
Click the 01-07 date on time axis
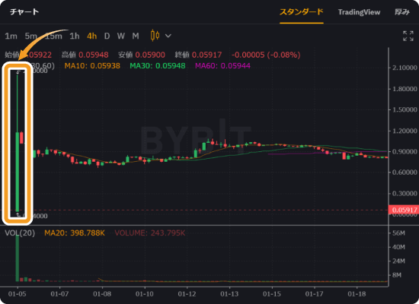[x=59, y=294]
